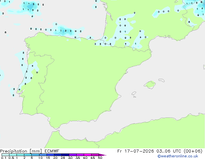Pick the 30–35 mm purple swatch
This screenshot has height=159, width=205.
(x=73, y=155)
